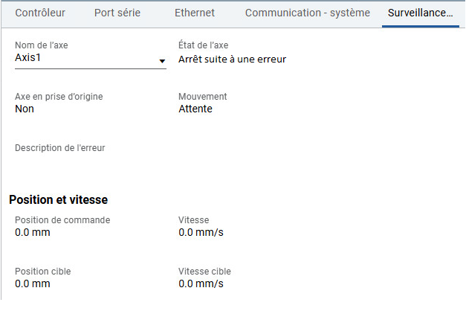Go to Communication - système tab
466x314 pixels.
[x=308, y=13]
